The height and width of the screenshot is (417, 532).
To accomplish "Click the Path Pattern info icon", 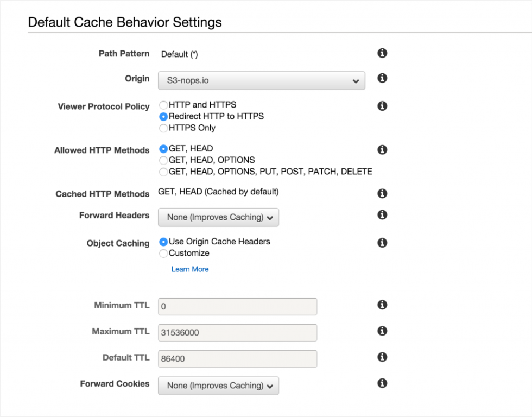I will [x=382, y=53].
